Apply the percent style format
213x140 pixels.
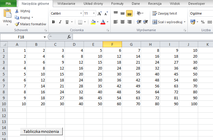tap(203, 22)
